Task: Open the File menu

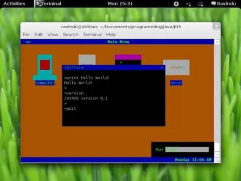Action: [x=26, y=34]
